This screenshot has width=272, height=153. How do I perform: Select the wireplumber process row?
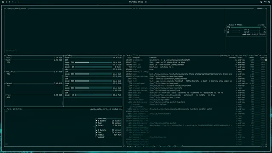(195, 100)
